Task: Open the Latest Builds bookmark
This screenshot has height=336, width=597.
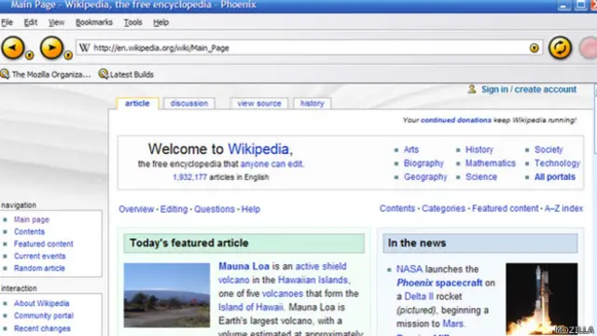Action: pyautogui.click(x=126, y=74)
